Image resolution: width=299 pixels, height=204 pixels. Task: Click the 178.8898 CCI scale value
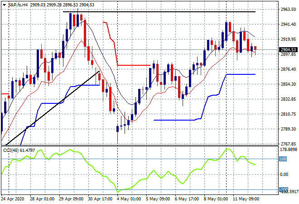click(288, 150)
